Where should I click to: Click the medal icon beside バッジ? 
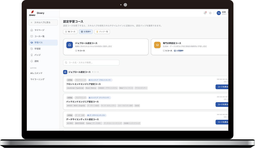[x=32, y=55]
